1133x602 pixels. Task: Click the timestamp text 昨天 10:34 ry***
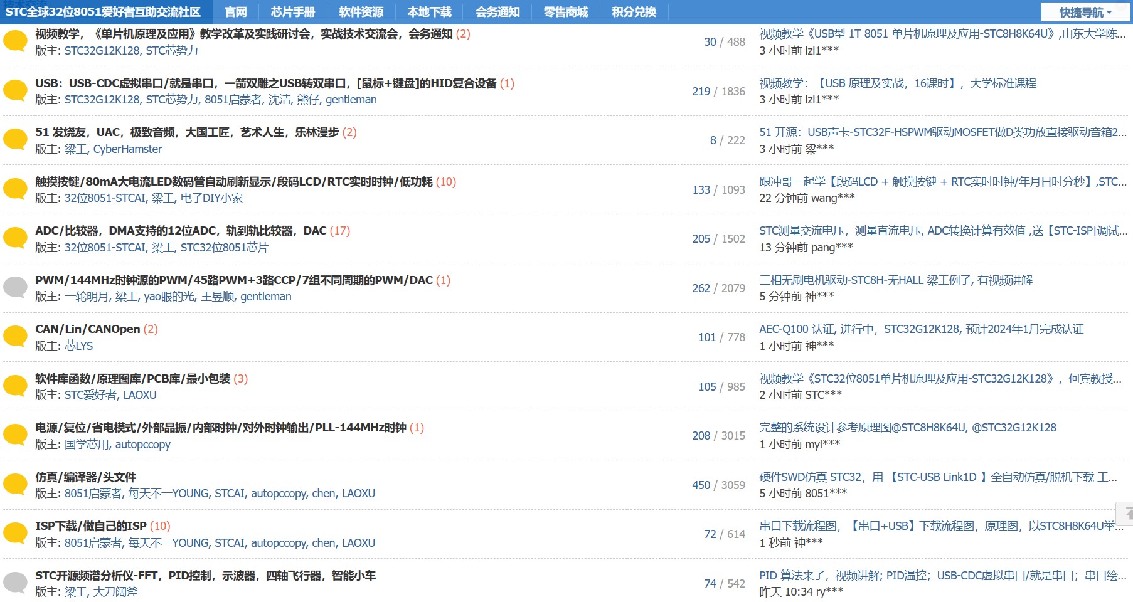pos(801,592)
